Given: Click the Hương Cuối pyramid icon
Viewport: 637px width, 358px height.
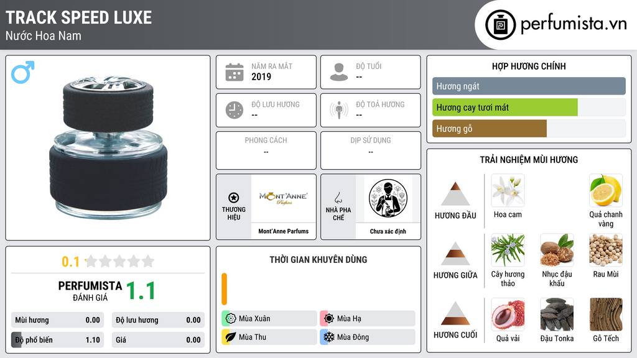Looking at the screenshot, I should click(455, 313).
